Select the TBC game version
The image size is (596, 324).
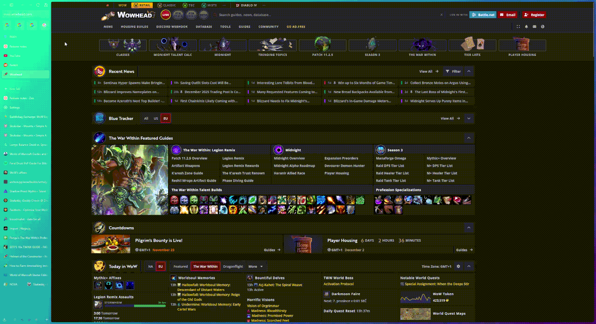(189, 5)
